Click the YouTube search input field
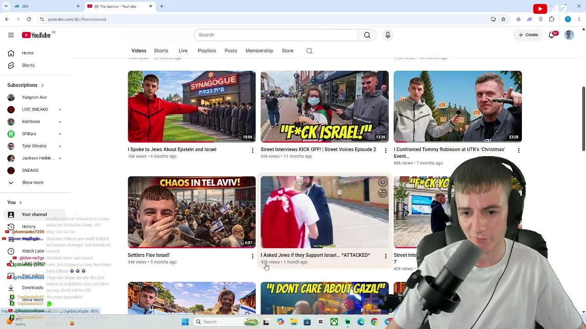 [x=276, y=35]
